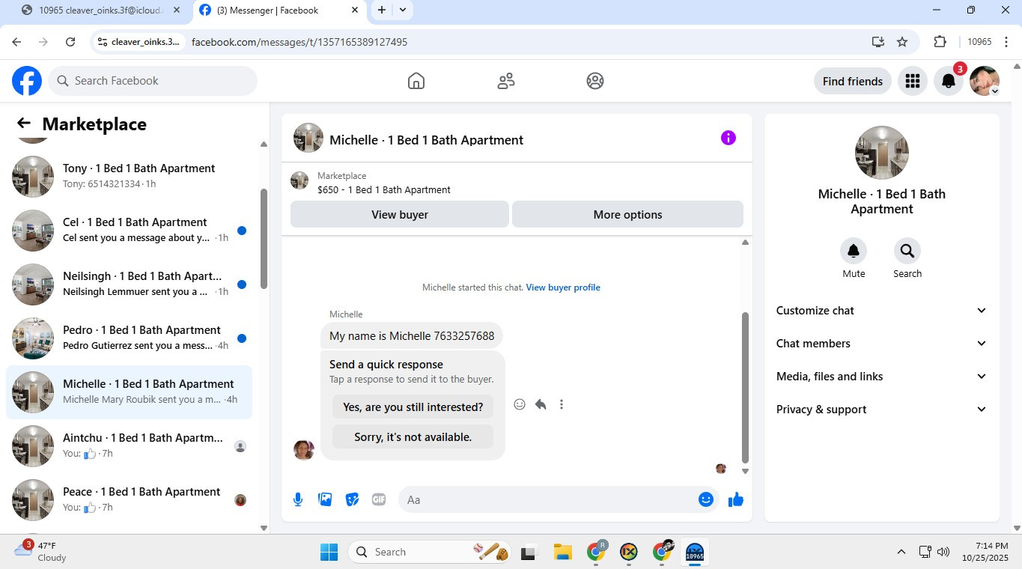Record a voice clip with the microphone icon
The height and width of the screenshot is (569, 1022).
pyautogui.click(x=298, y=499)
